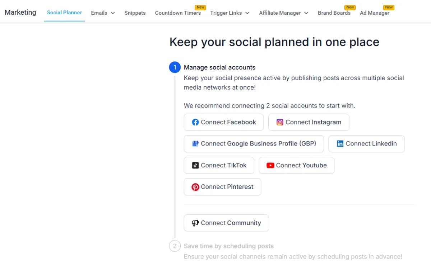Screen dimensions: 431x271
Task: Click the Pinterest logo icon
Action: tap(195, 187)
